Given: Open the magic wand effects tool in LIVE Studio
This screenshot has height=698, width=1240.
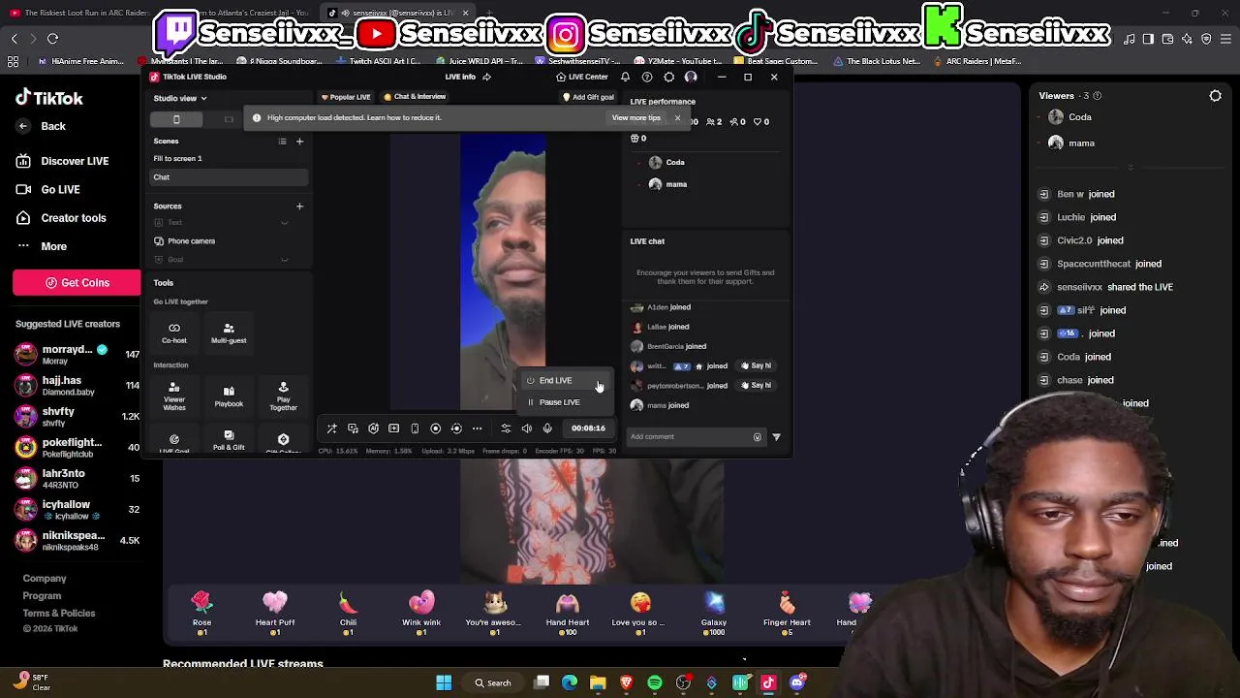Looking at the screenshot, I should coord(331,428).
